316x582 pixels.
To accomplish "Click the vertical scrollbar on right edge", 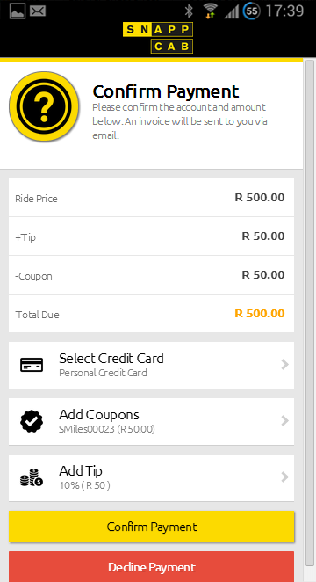I will pos(309,312).
